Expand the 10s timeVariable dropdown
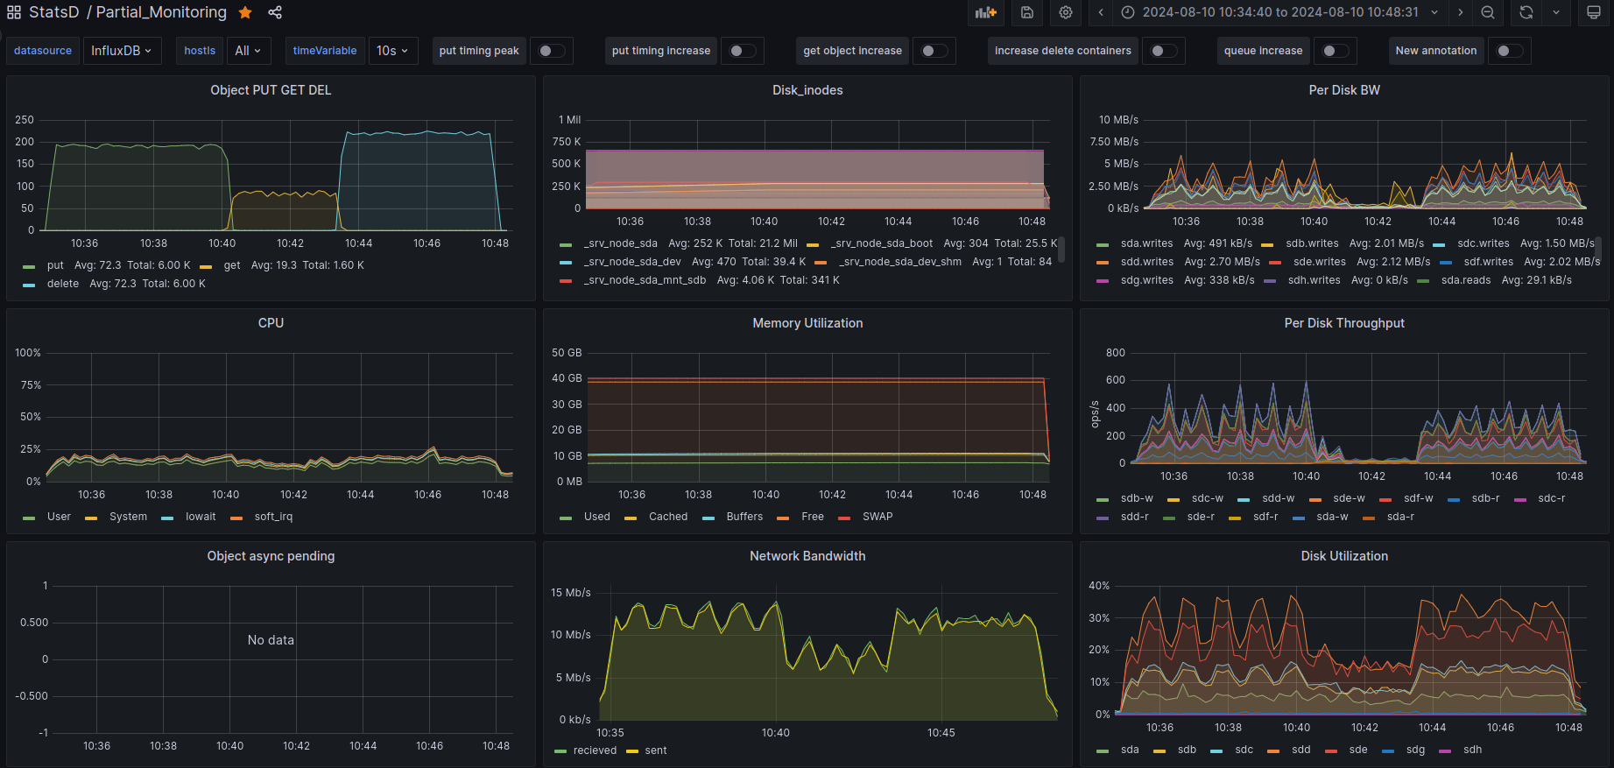Image resolution: width=1614 pixels, height=768 pixels. [x=392, y=51]
